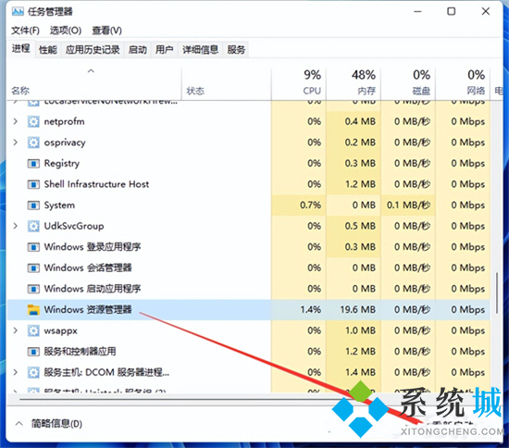Select the Registry process name
Viewport: 509px width, 448px height.
coord(62,163)
